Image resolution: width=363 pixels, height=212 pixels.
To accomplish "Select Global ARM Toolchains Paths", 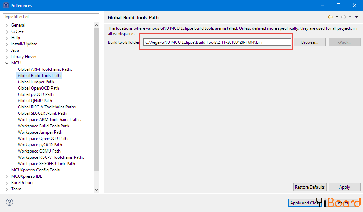I will pos(45,69).
